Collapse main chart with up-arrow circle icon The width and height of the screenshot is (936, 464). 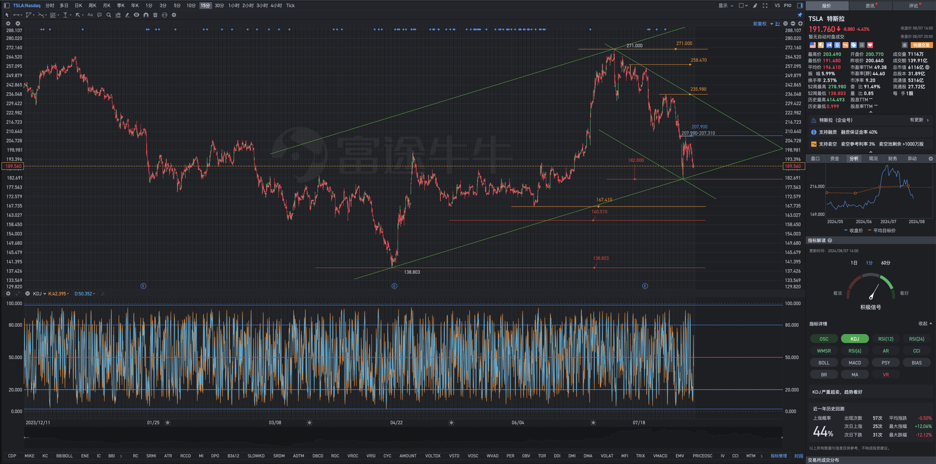coord(18,23)
